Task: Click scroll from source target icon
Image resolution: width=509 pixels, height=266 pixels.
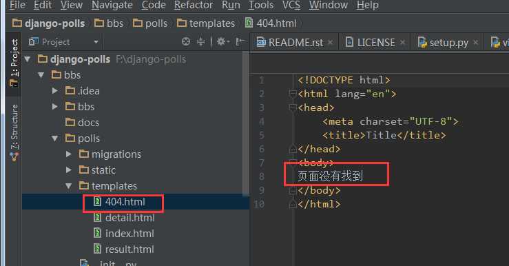Action: (186, 41)
